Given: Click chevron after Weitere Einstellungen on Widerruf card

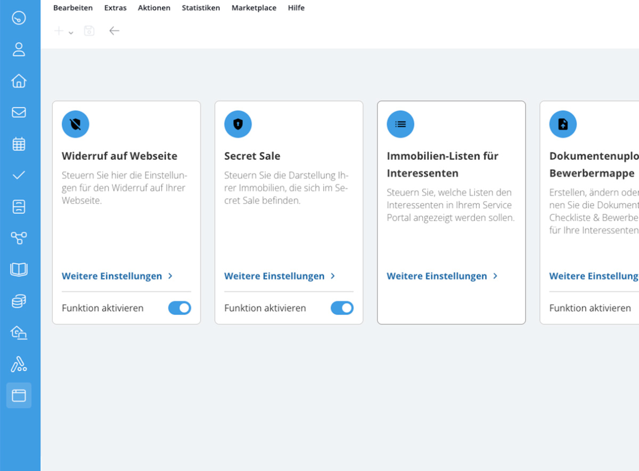Looking at the screenshot, I should tap(170, 276).
